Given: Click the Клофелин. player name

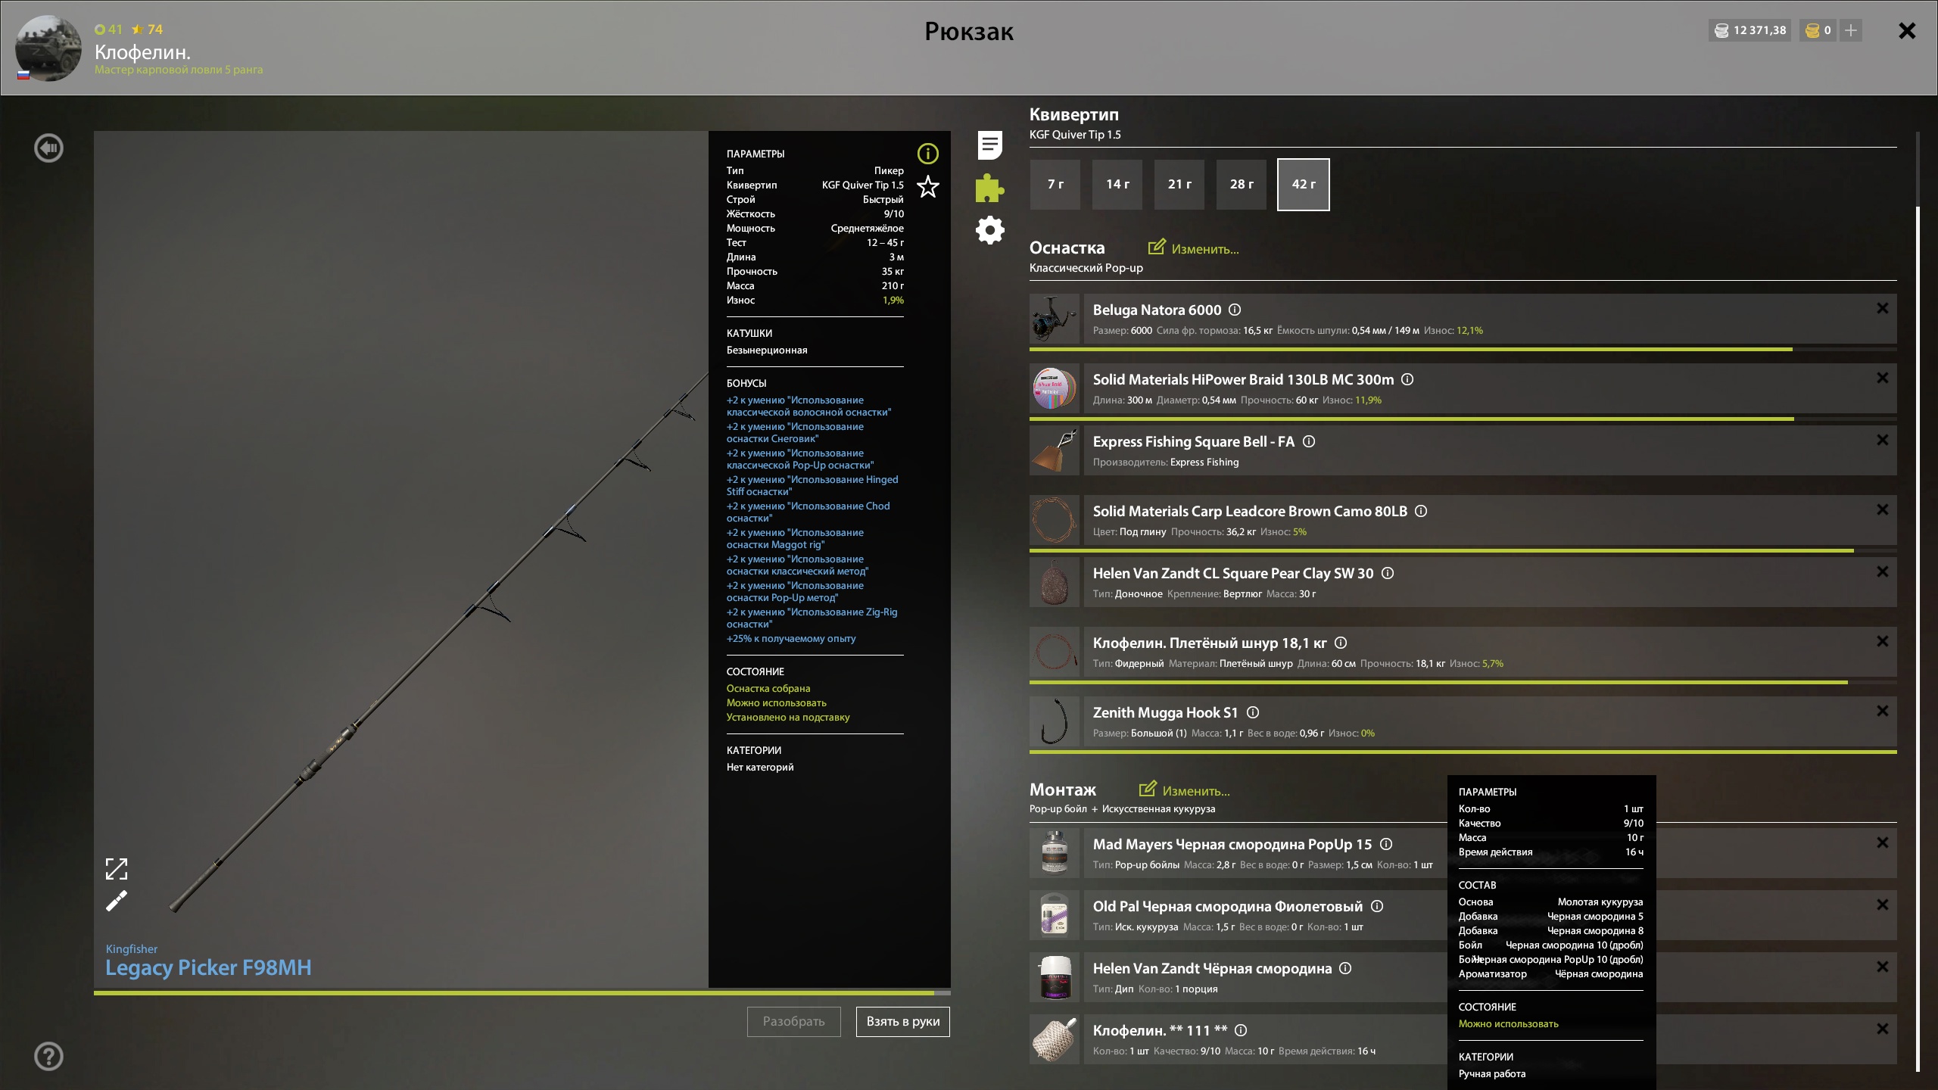Looking at the screenshot, I should [142, 52].
